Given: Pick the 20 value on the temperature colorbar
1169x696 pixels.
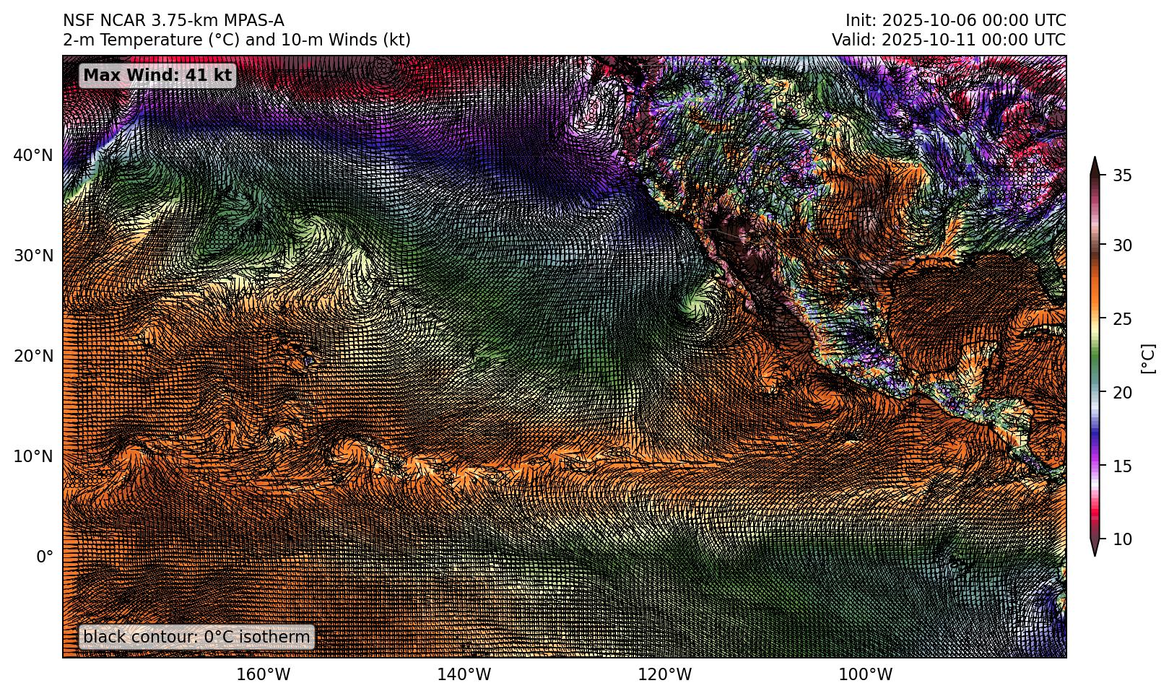Looking at the screenshot, I should pyautogui.click(x=1121, y=393).
